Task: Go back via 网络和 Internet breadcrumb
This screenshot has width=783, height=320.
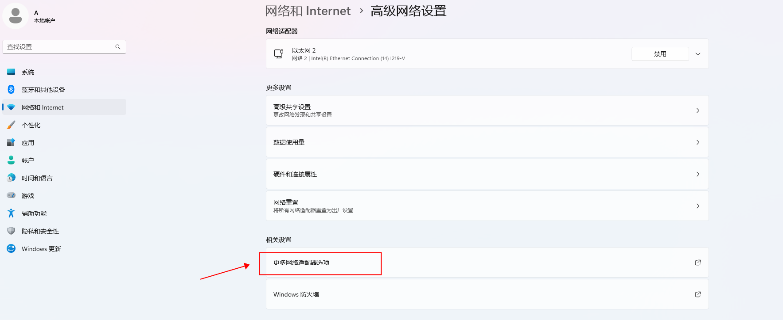Action: 308,11
